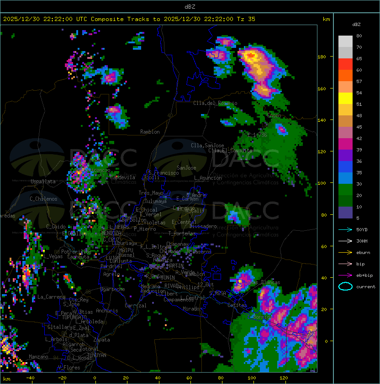Click the 'L_Asuncion' place label
Viewport: 380px width, 384px height.
click(208, 178)
